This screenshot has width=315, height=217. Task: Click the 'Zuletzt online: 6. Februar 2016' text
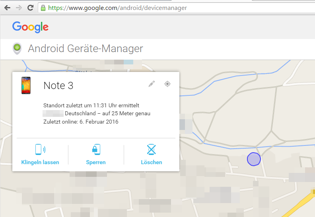click(x=81, y=122)
